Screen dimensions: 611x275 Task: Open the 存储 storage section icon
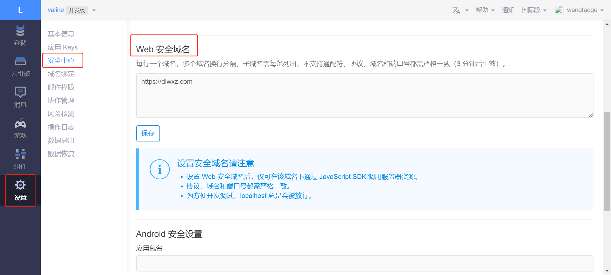(x=20, y=31)
